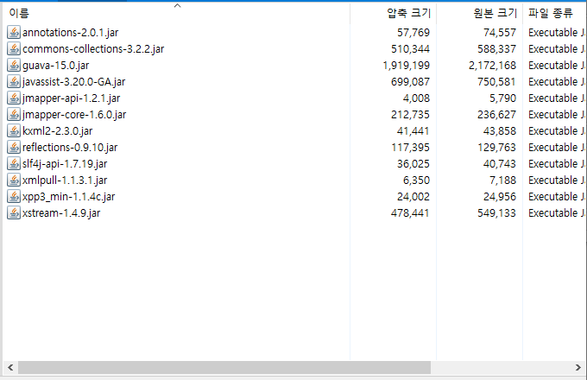Click file type cell in guava-15.0.jar row
587x380 pixels.
click(556, 66)
